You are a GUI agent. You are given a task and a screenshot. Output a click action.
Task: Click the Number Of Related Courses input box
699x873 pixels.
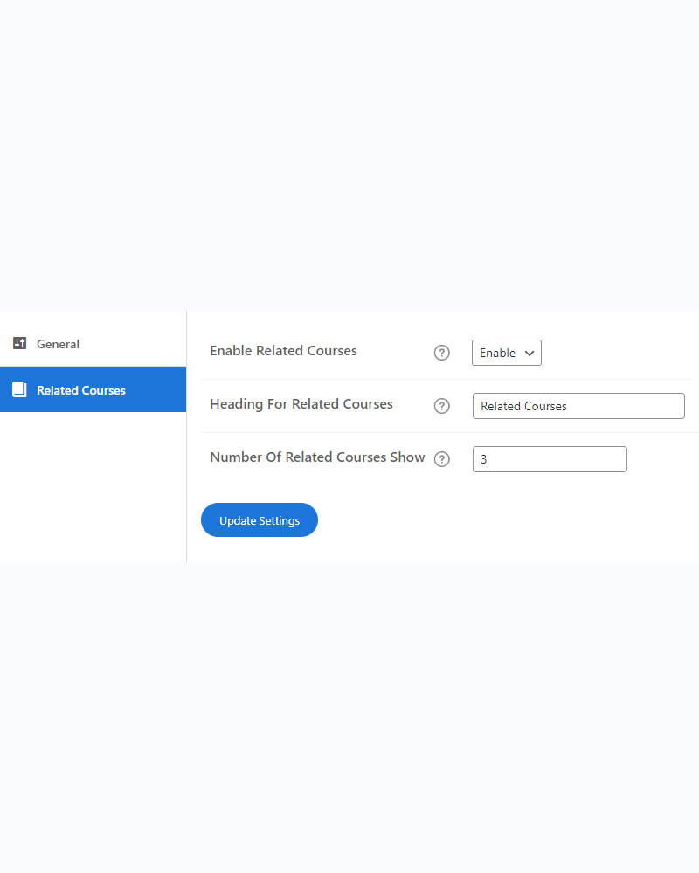550,459
